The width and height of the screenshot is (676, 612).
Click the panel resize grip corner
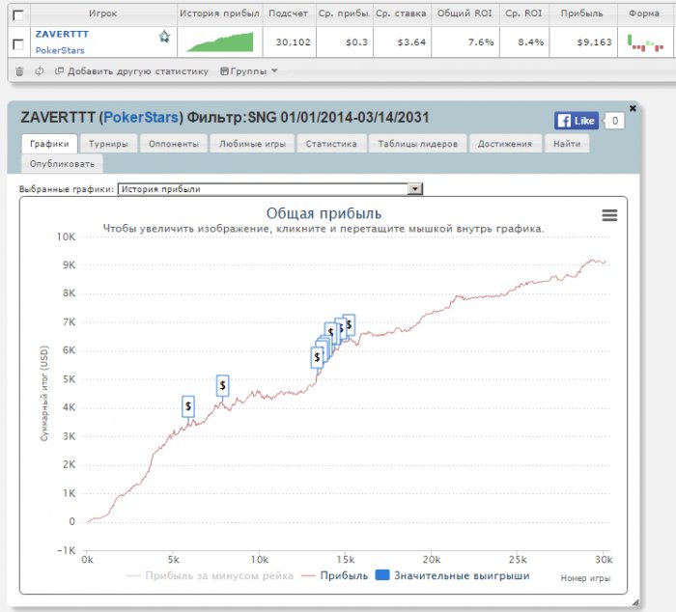click(x=635, y=602)
